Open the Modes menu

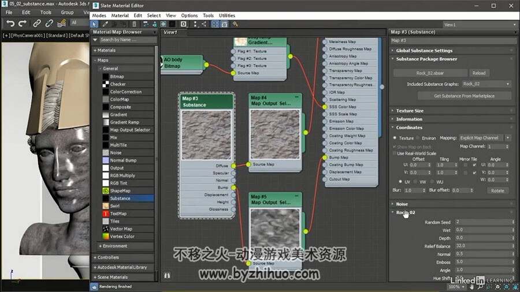99,16
